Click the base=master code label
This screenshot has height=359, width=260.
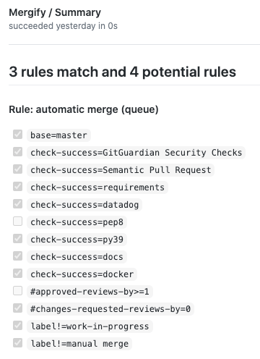pyautogui.click(x=58, y=135)
